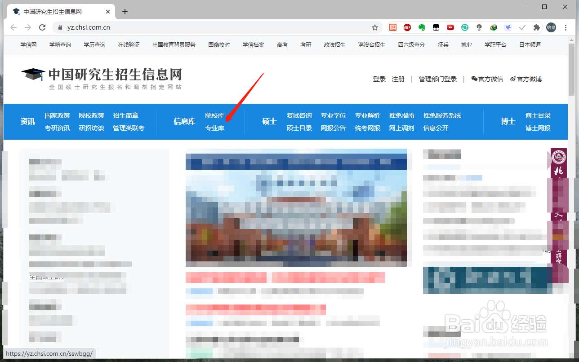Open 管理类联考 link
Image resolution: width=579 pixels, height=362 pixels.
click(x=129, y=128)
